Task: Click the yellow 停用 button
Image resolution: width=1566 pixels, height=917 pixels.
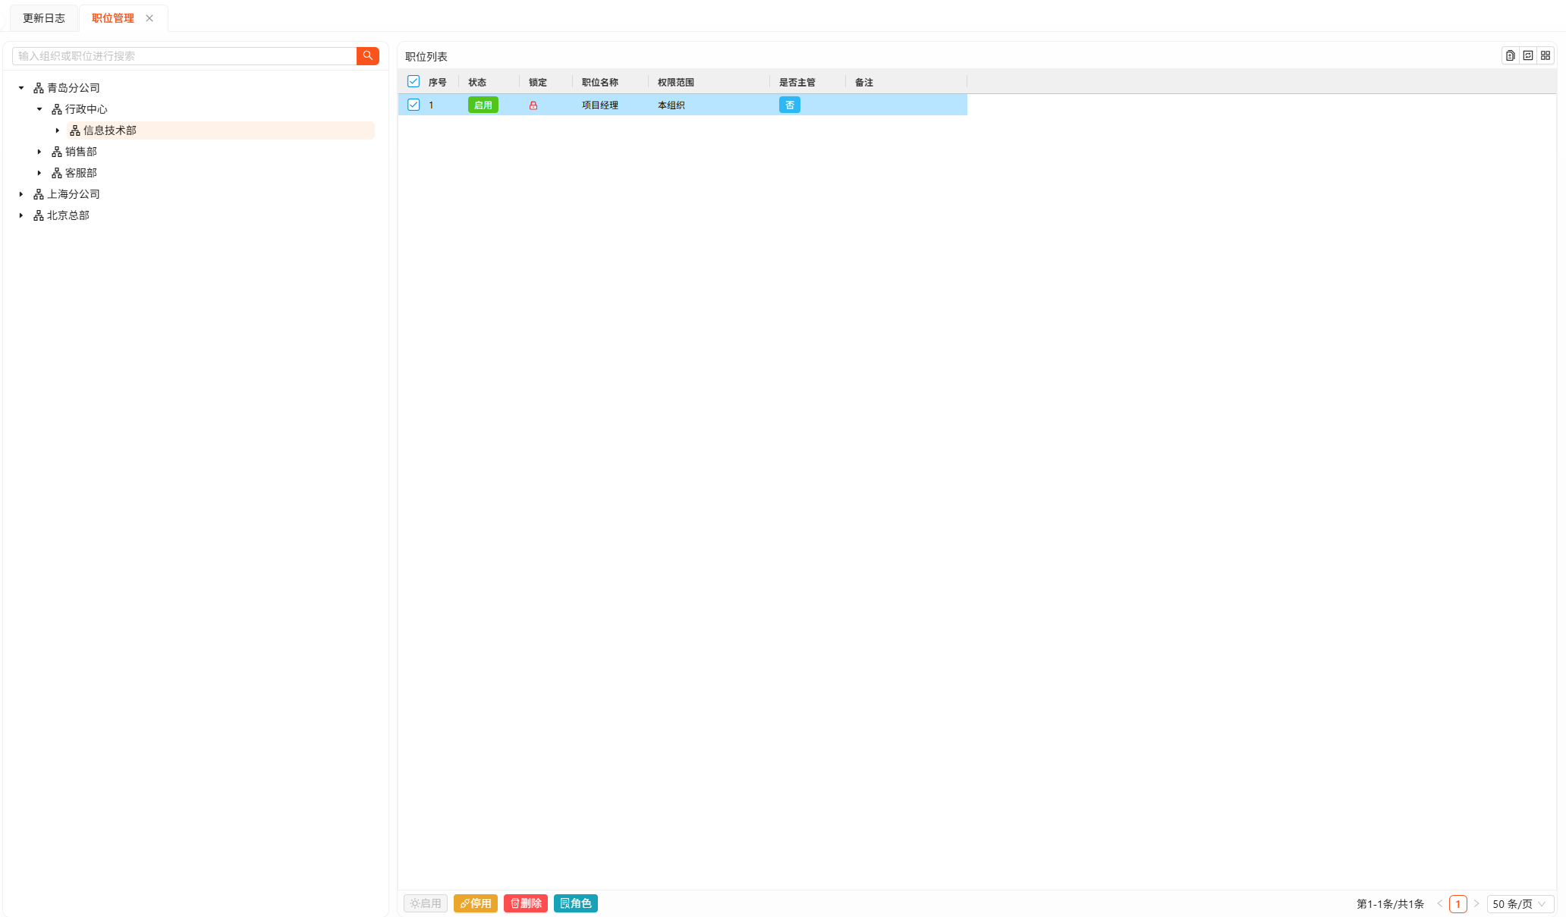Action: 475,903
